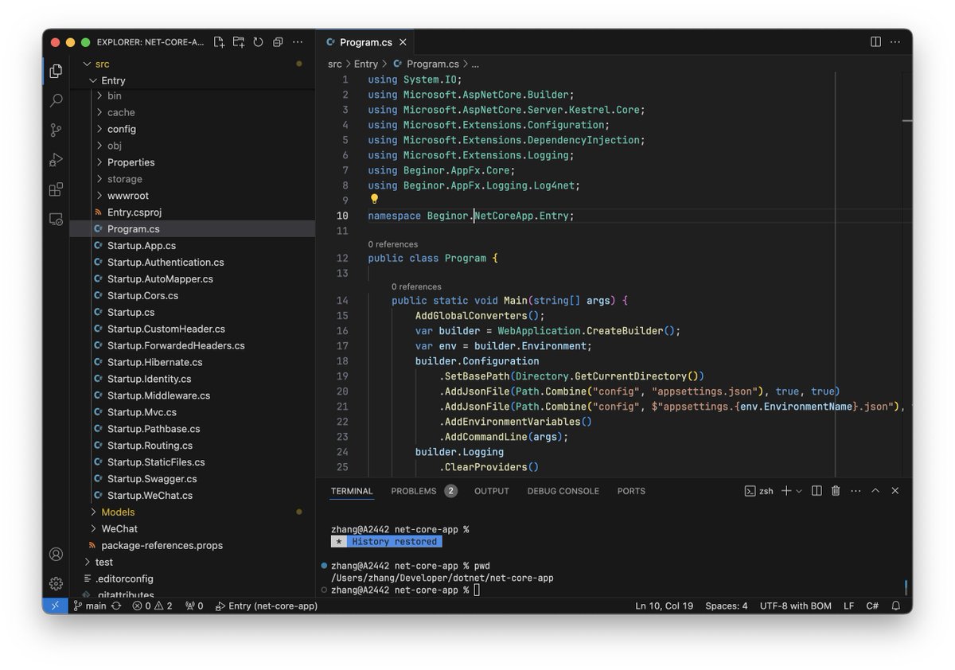Open the Search view in activity bar

[x=56, y=100]
